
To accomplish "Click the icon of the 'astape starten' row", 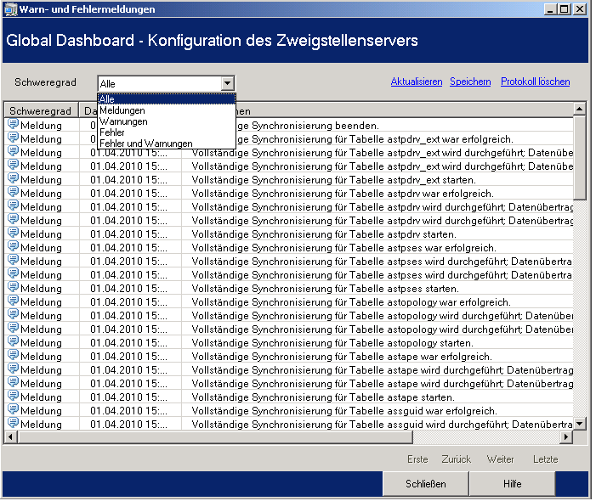I will pos(13,396).
